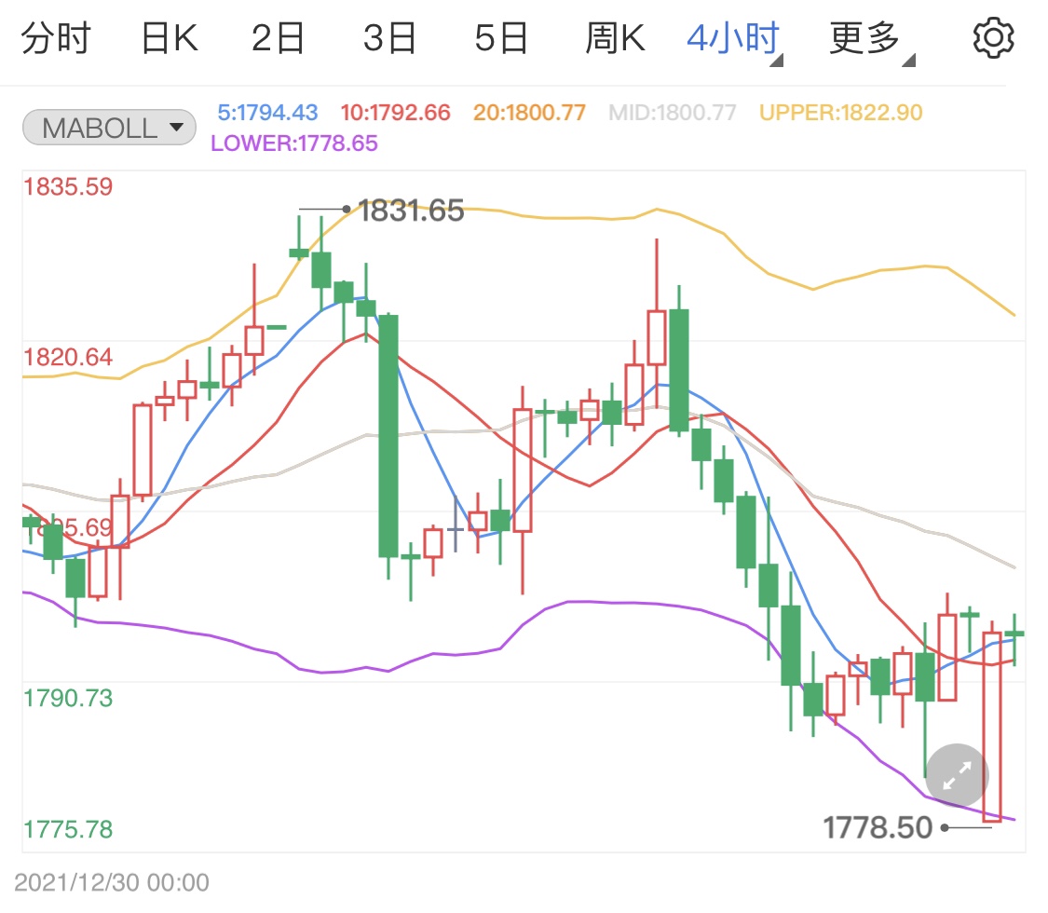Click the 5:1794.43 moving average value
Screen dimensions: 1048x913
click(x=267, y=113)
